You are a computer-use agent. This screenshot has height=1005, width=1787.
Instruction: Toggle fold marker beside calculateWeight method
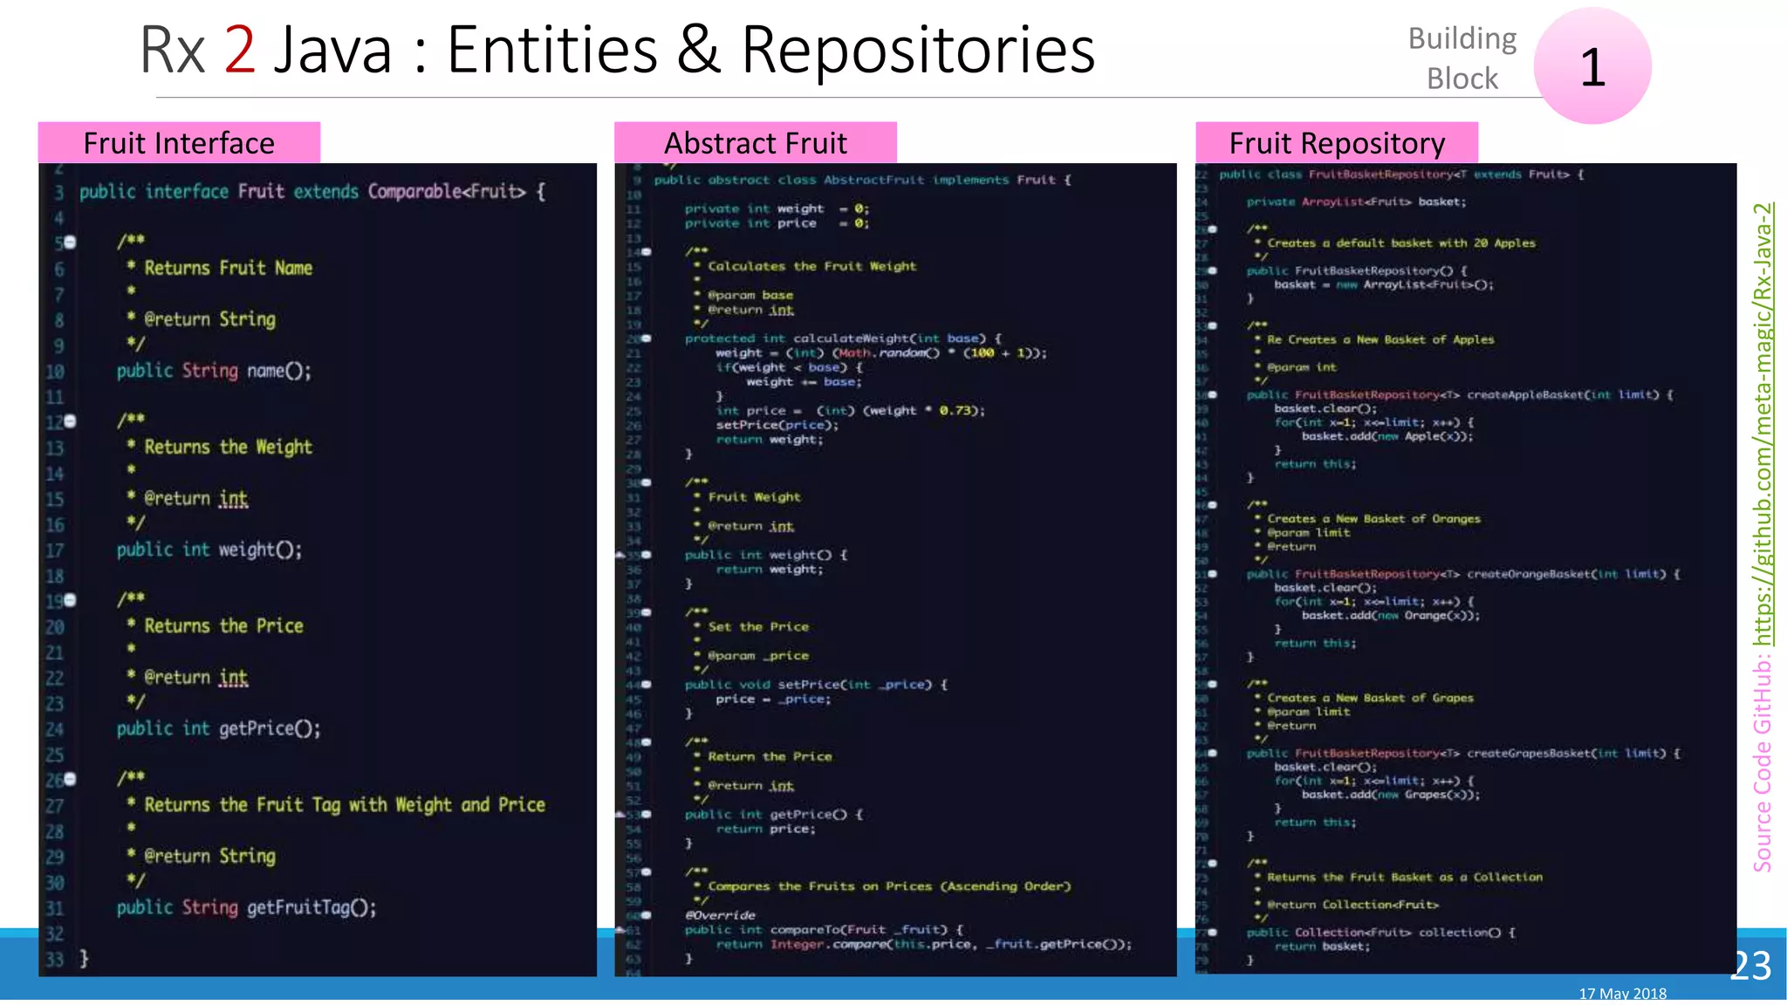click(647, 338)
